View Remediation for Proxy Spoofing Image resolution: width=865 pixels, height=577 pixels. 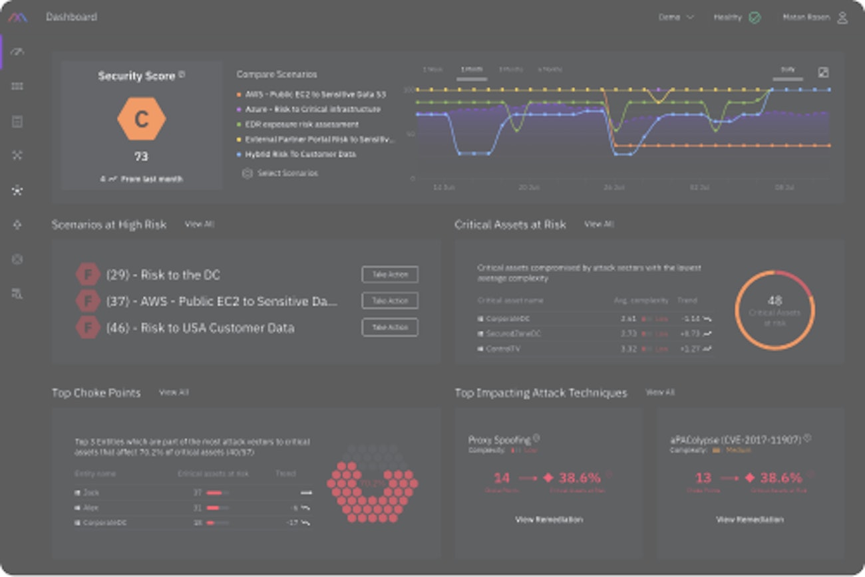click(x=548, y=520)
